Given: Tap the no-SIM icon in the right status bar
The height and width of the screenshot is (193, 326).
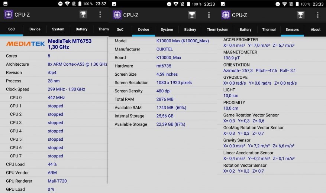Looking at the screenshot, I should coord(291,4).
